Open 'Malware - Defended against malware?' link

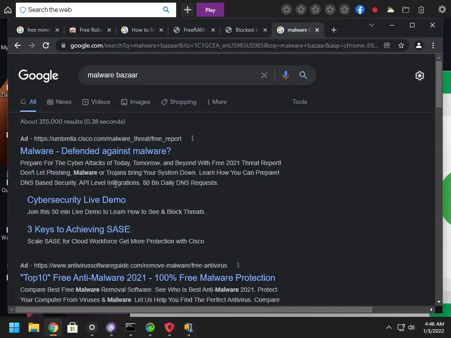tap(96, 151)
